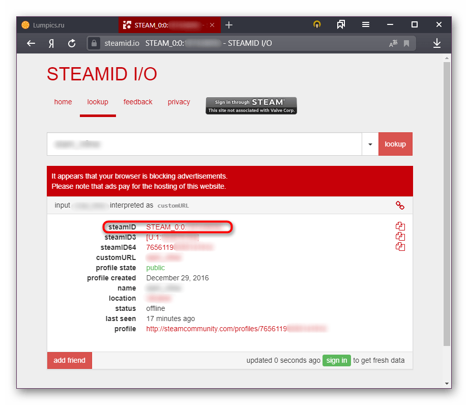468x405 pixels.
Task: Open a new tab with the plus button
Action: 229,25
